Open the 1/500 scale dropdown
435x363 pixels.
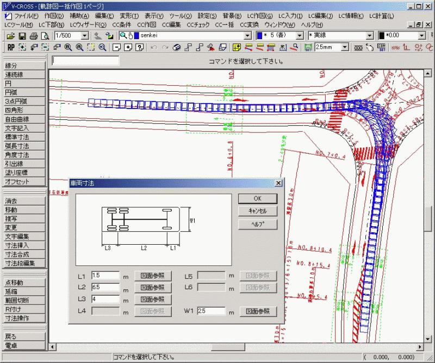84,35
